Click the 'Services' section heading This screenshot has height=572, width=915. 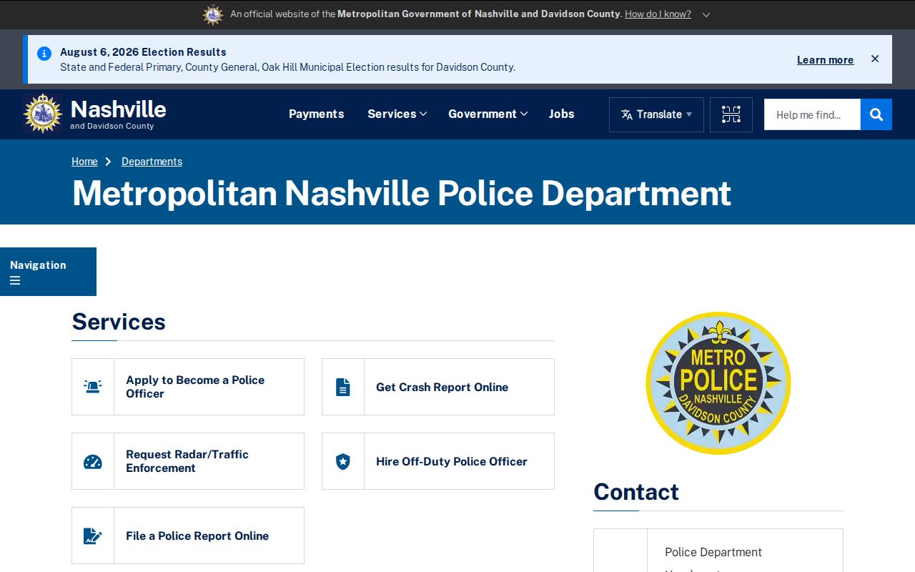119,322
